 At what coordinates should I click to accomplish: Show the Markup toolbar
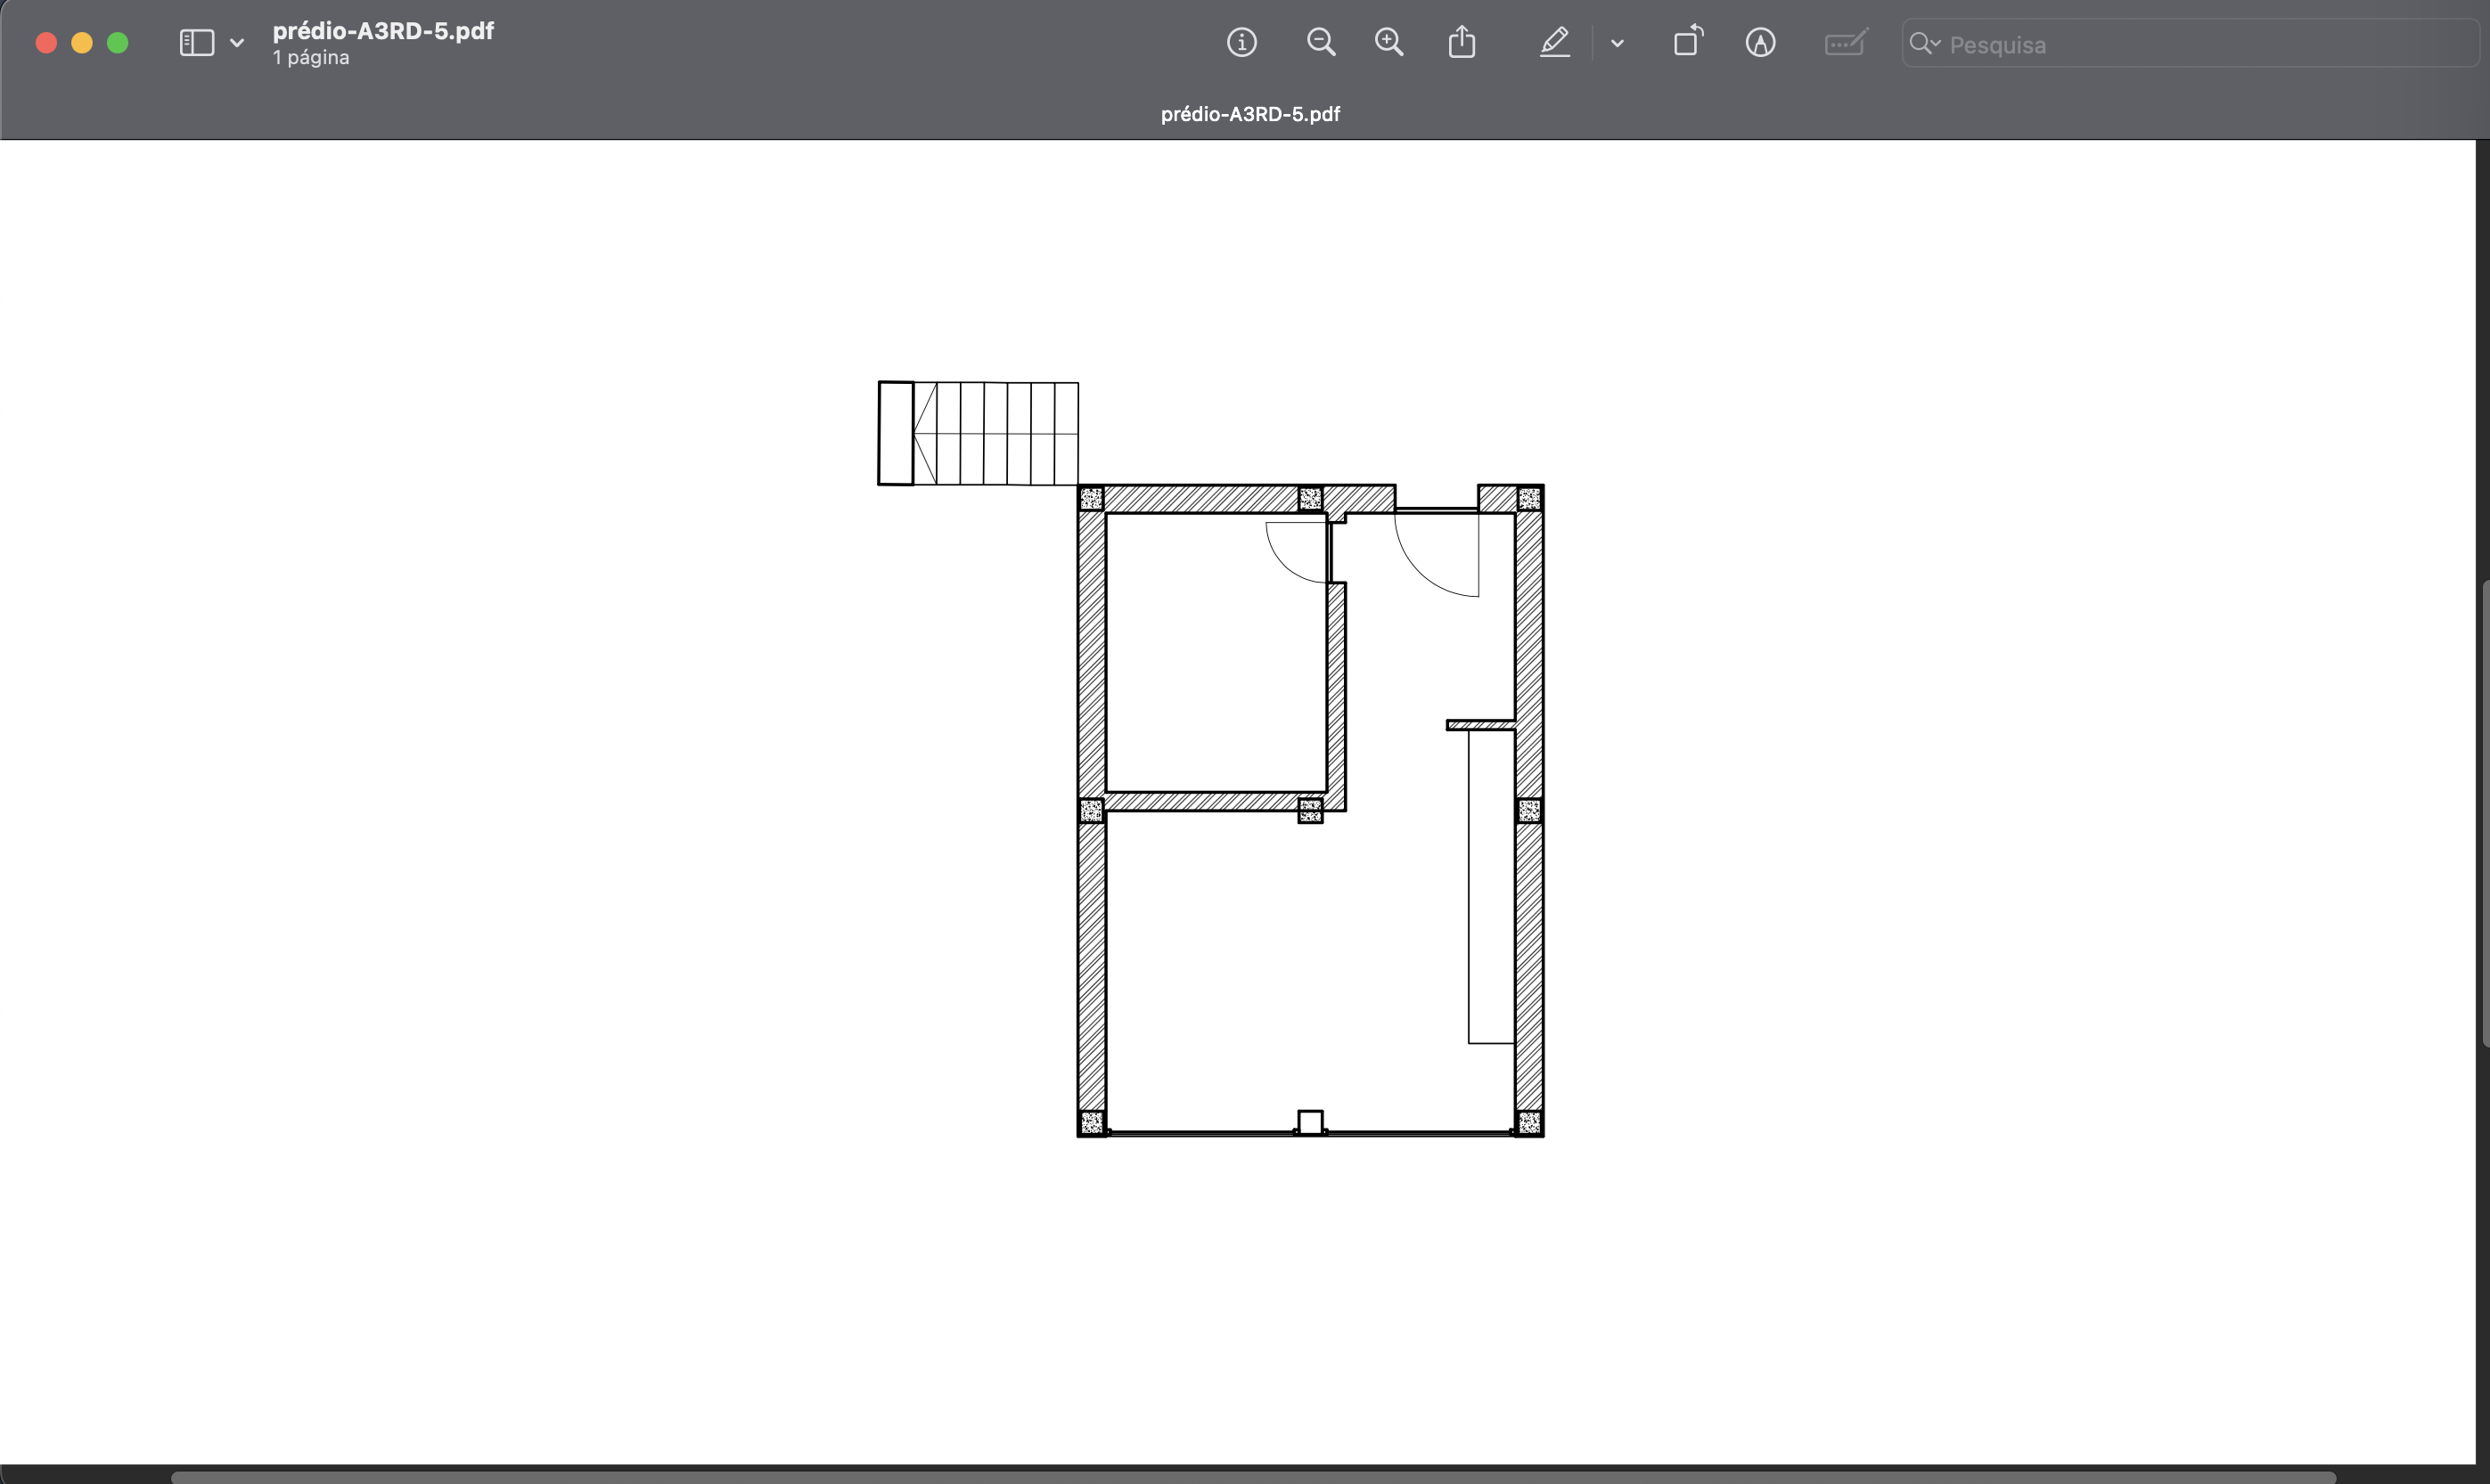click(x=1760, y=43)
